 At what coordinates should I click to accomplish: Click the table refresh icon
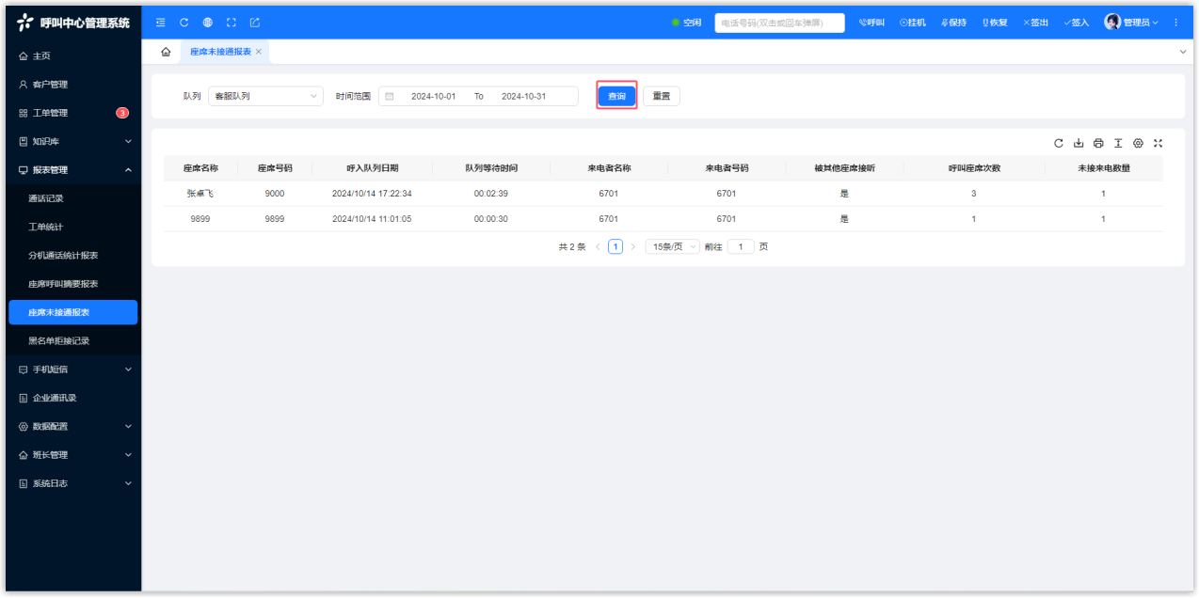click(x=1059, y=143)
